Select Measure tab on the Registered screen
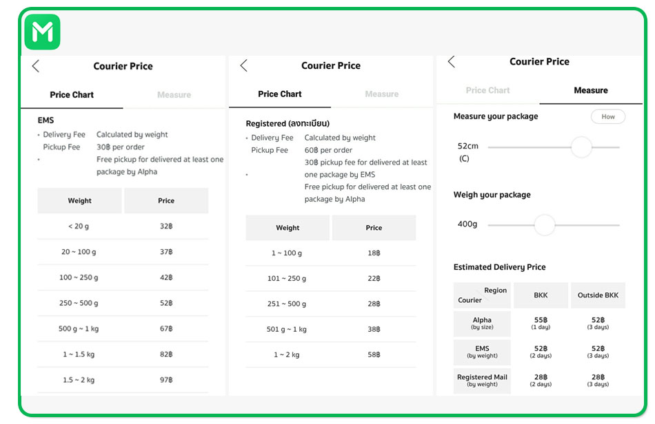Viewport: 655px width, 424px height. (x=382, y=94)
